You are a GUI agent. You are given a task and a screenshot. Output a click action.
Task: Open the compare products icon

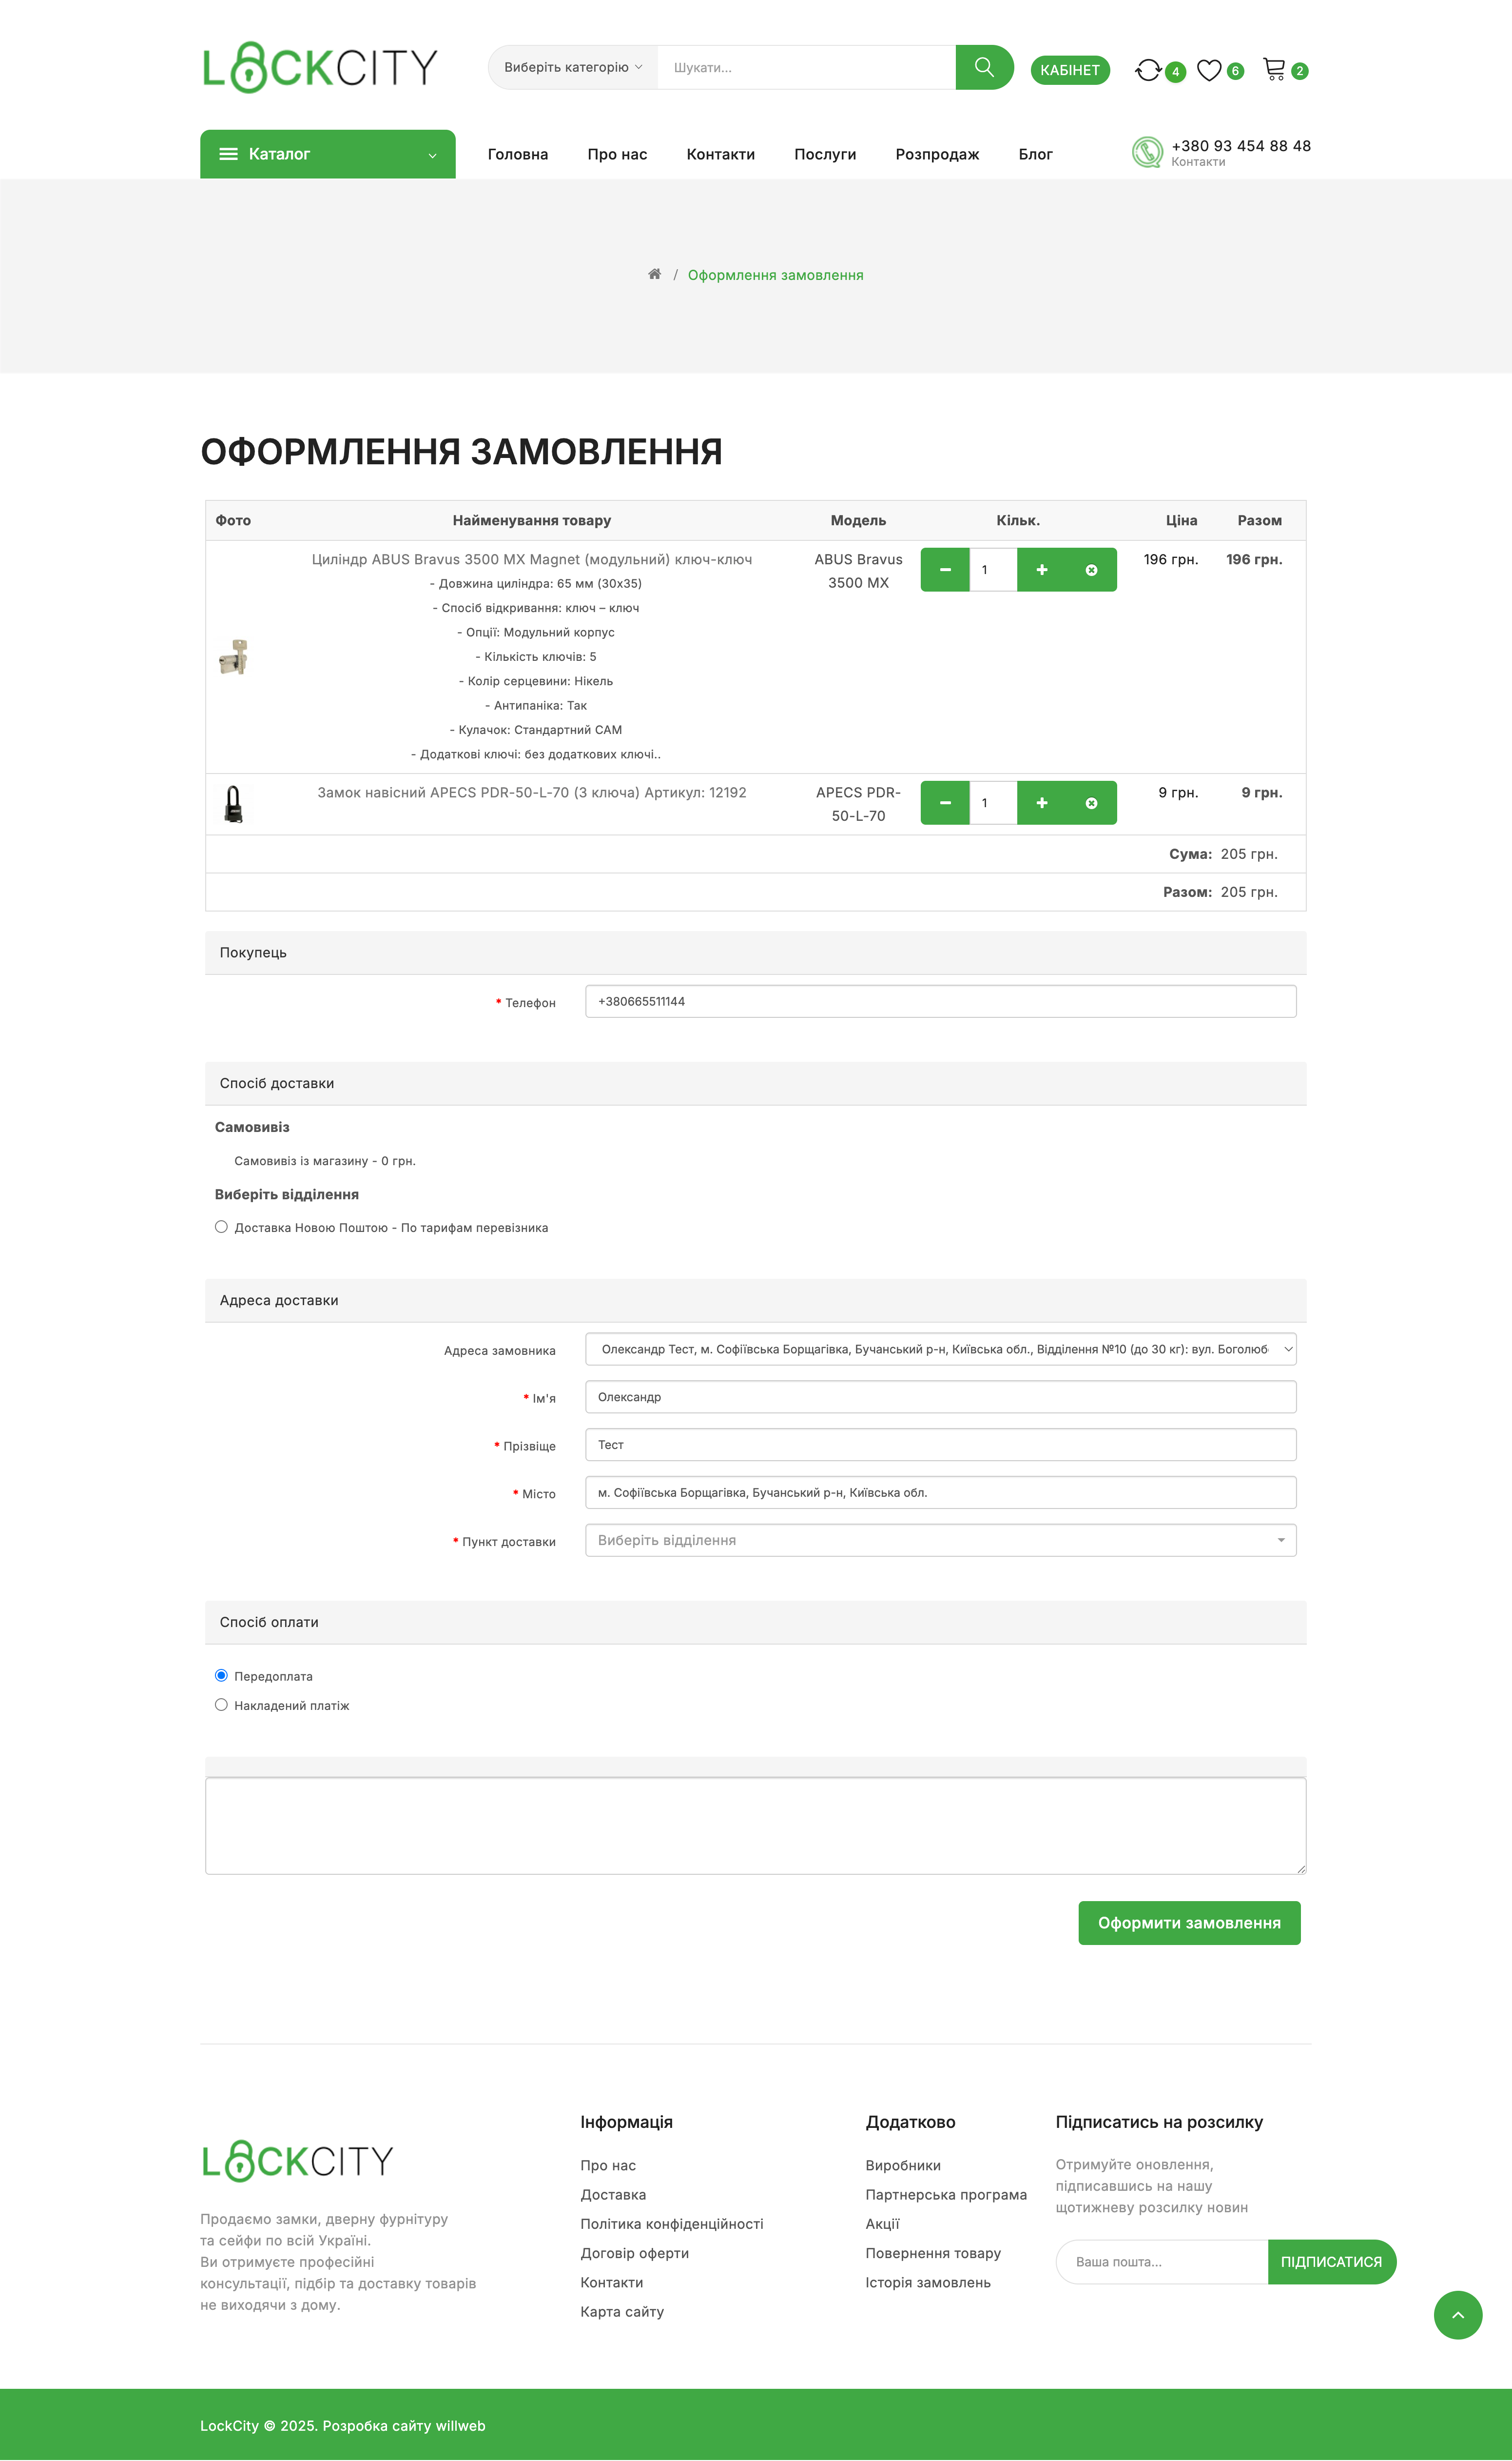click(1148, 70)
